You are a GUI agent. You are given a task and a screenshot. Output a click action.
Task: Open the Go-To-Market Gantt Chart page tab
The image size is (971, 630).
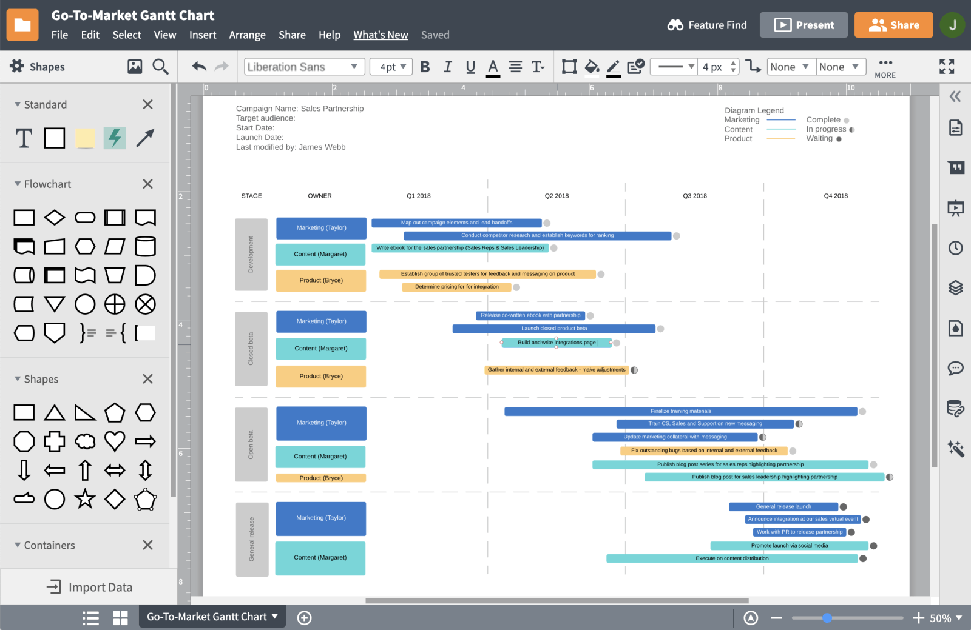pyautogui.click(x=212, y=617)
